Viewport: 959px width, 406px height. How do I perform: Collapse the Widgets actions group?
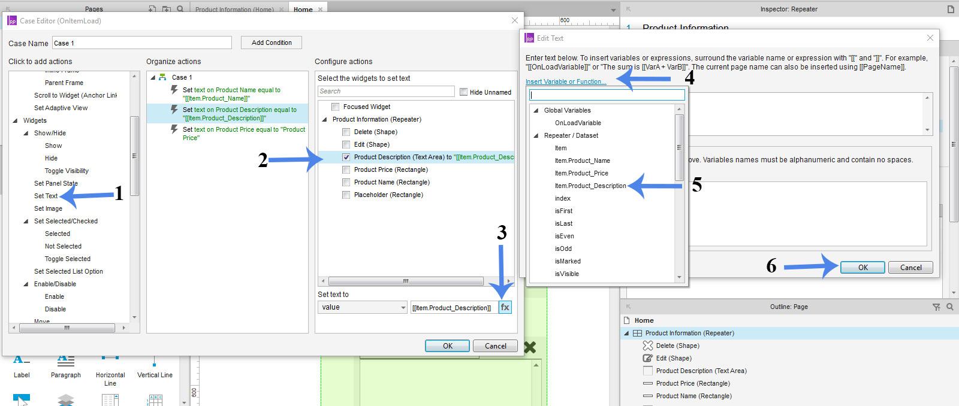[x=15, y=120]
